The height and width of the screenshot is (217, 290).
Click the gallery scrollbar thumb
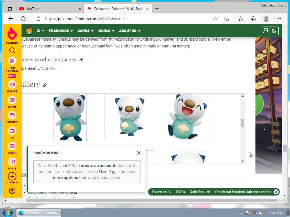[x=242, y=123]
